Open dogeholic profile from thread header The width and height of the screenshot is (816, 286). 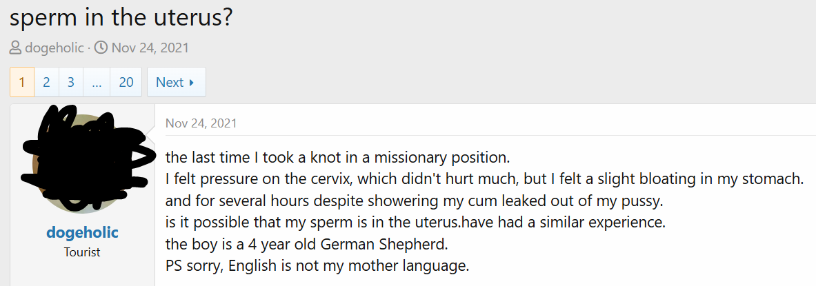point(54,48)
